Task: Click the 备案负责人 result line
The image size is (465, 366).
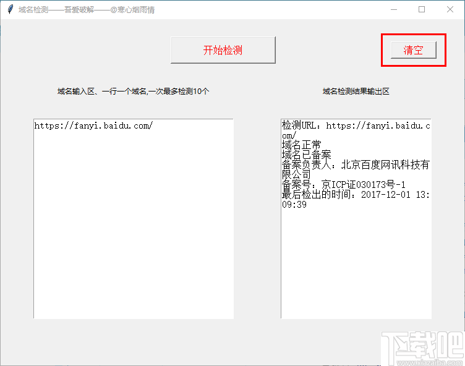Action: click(356, 169)
